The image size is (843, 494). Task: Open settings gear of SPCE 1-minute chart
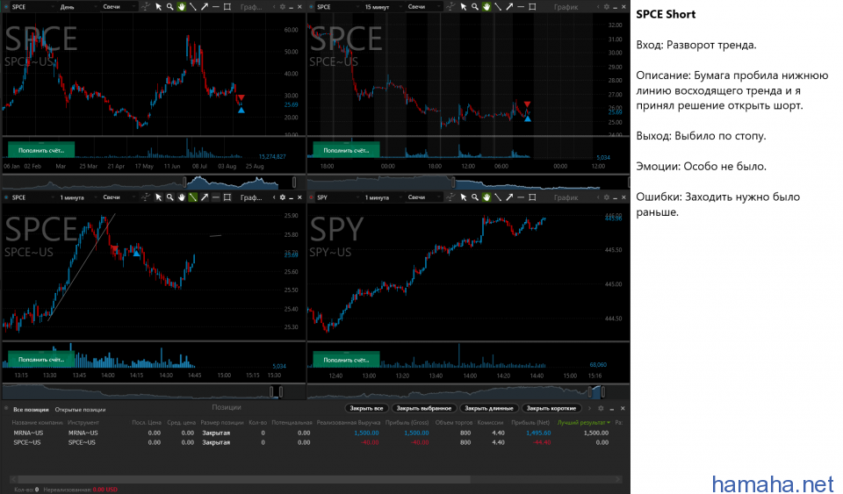point(282,197)
